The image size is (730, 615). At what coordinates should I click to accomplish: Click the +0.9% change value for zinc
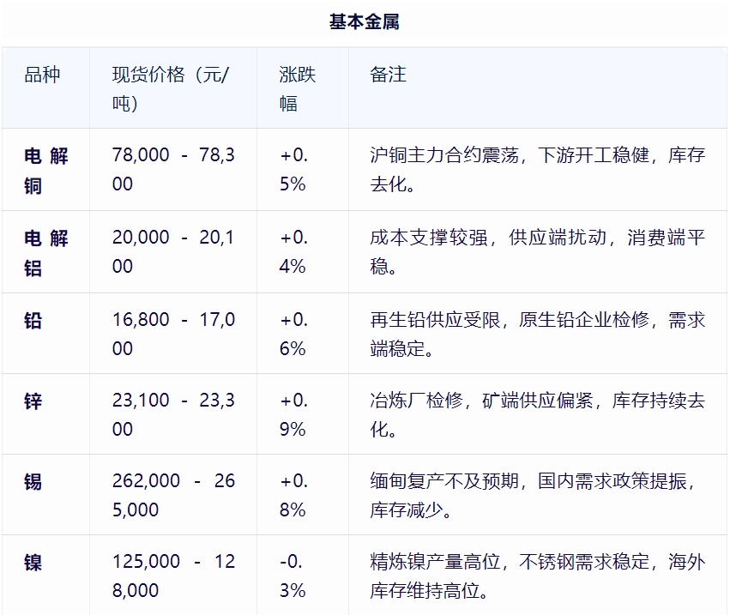[293, 414]
